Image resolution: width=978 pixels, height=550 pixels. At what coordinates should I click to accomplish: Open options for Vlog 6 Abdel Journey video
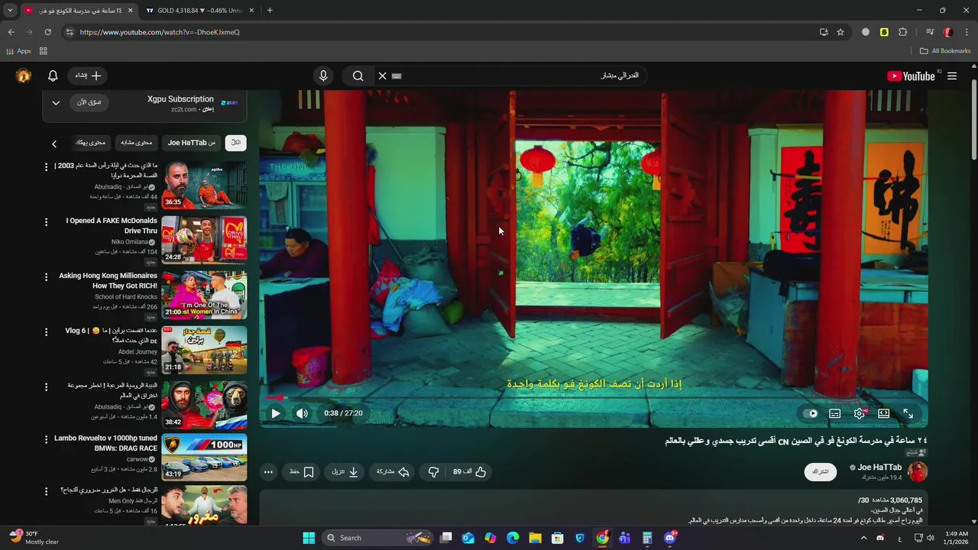click(x=46, y=332)
